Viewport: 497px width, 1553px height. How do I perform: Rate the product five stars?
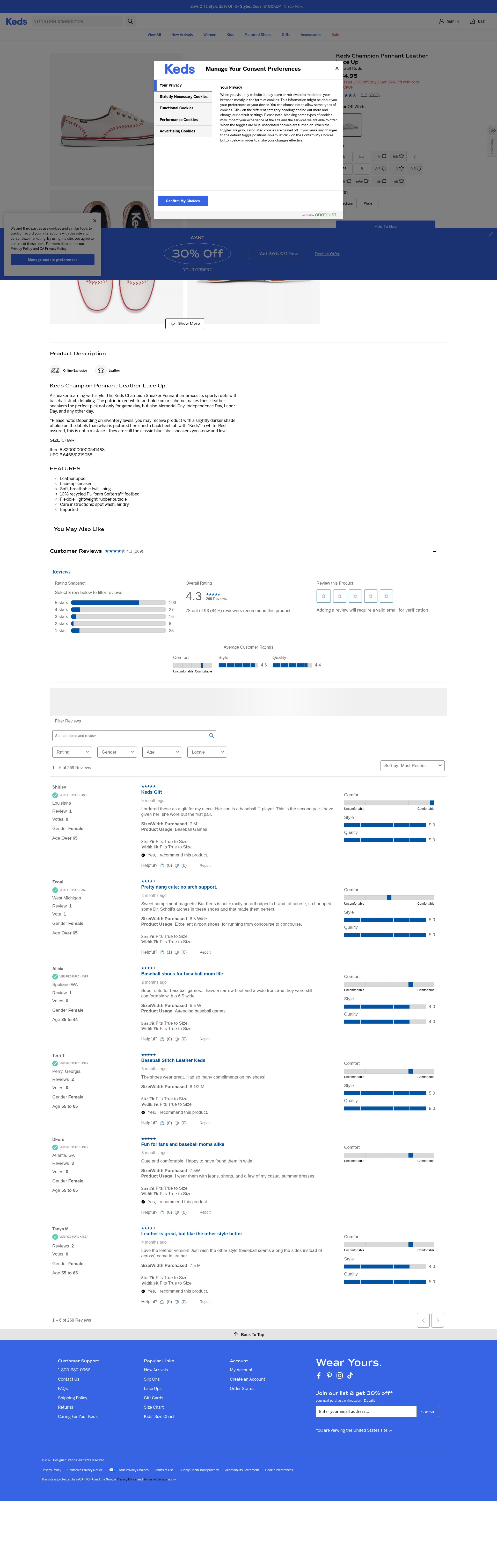[387, 596]
